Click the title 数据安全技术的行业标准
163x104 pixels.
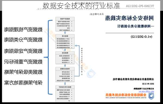coord(81,6)
